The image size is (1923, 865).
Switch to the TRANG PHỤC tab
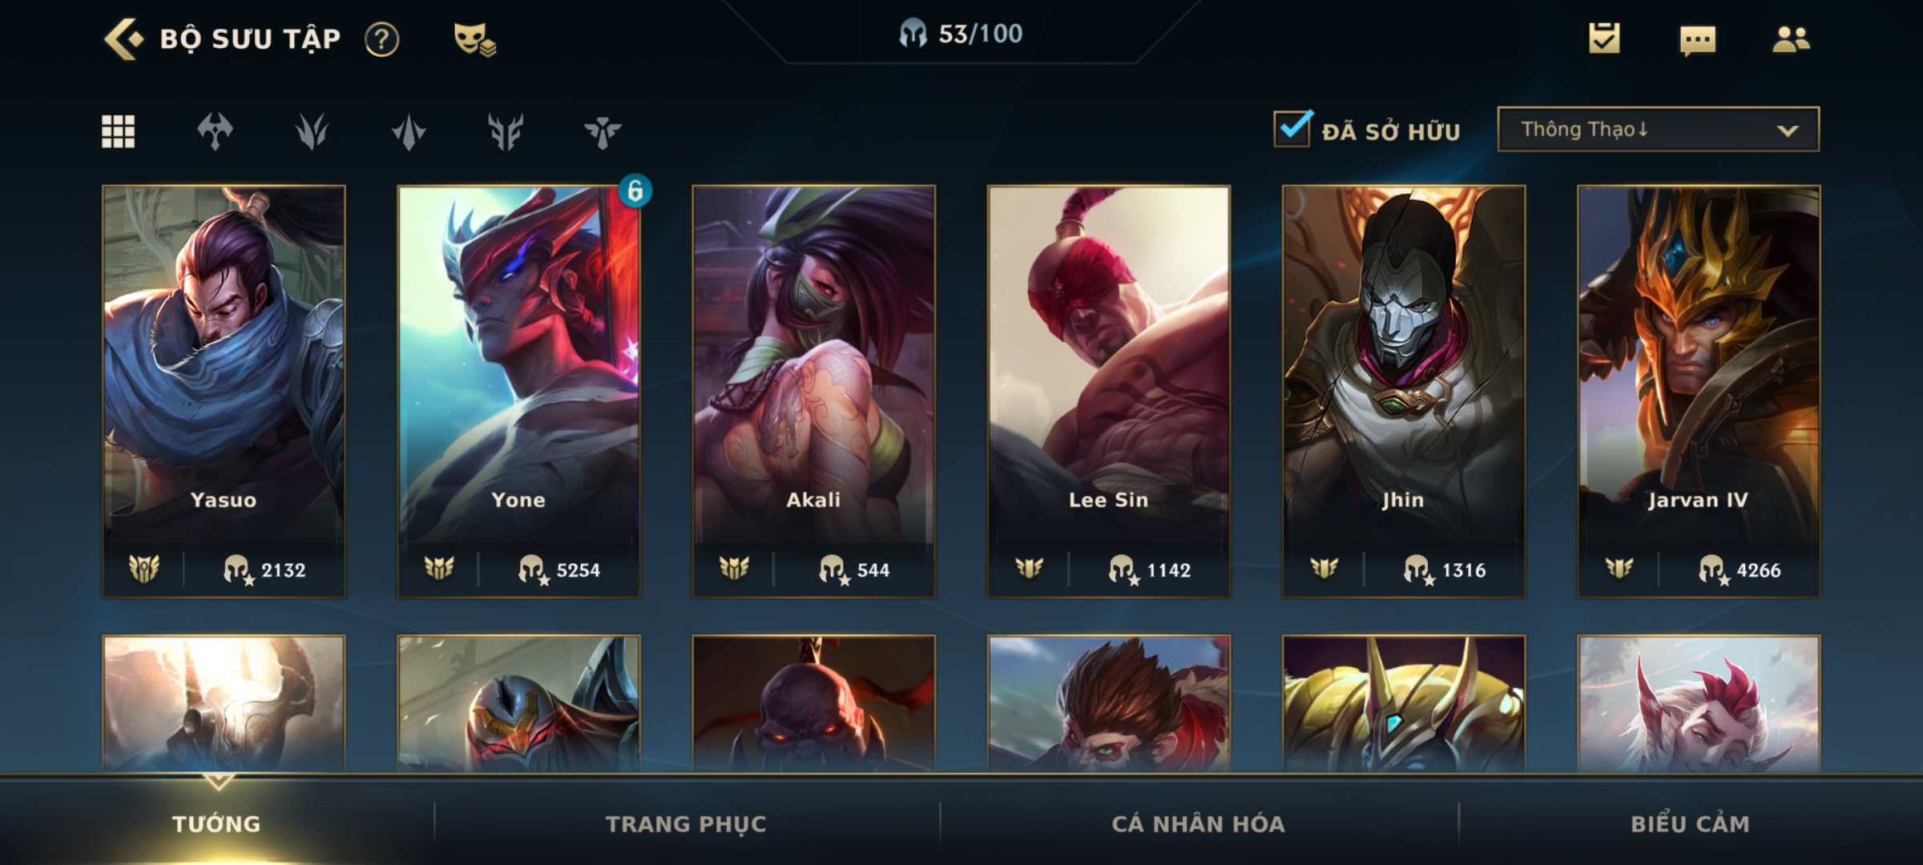[686, 823]
